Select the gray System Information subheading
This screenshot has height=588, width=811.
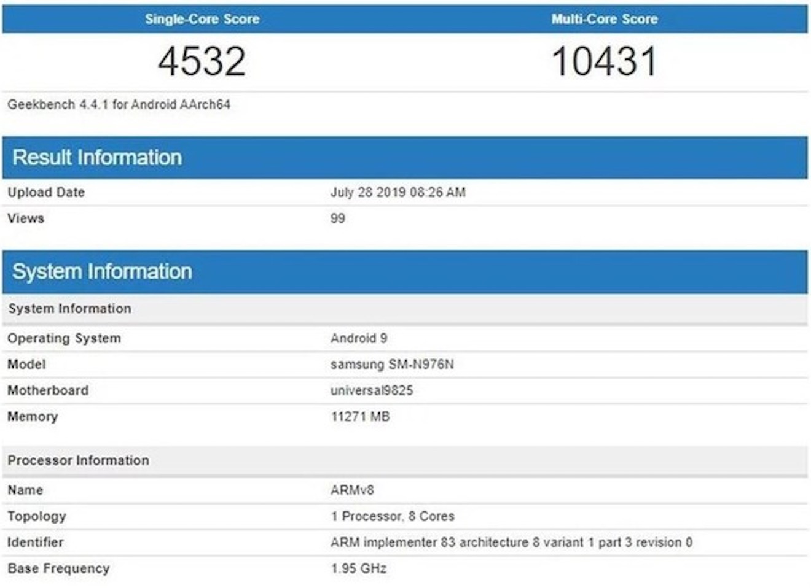click(69, 309)
